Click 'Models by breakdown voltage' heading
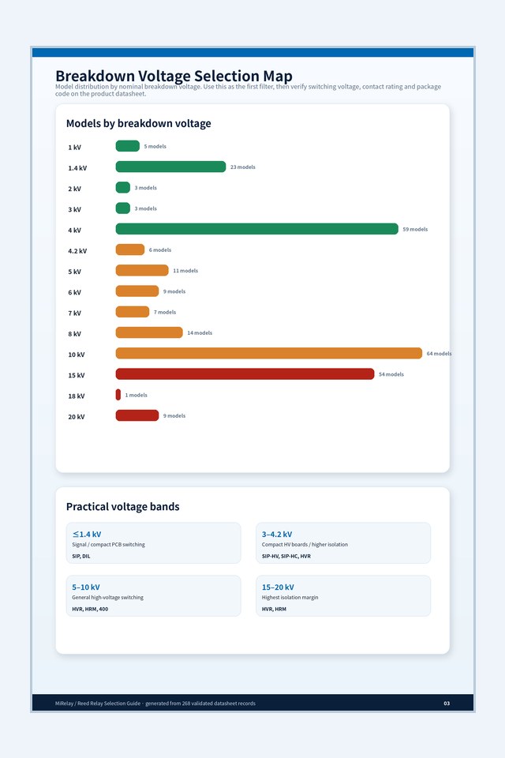The image size is (505, 758). click(139, 123)
